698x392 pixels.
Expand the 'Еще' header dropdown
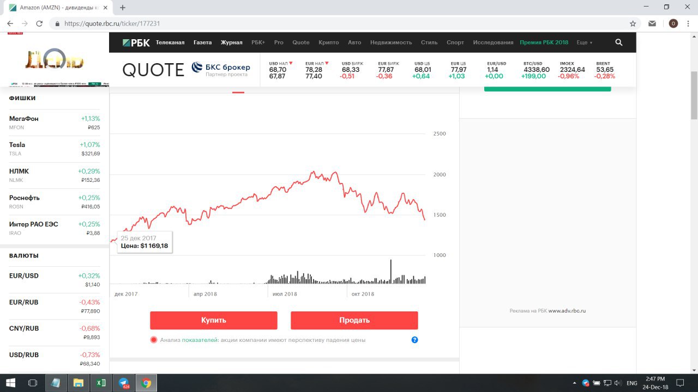tap(584, 42)
